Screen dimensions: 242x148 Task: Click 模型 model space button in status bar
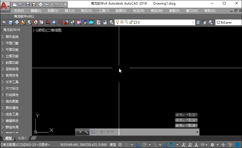[113, 145]
